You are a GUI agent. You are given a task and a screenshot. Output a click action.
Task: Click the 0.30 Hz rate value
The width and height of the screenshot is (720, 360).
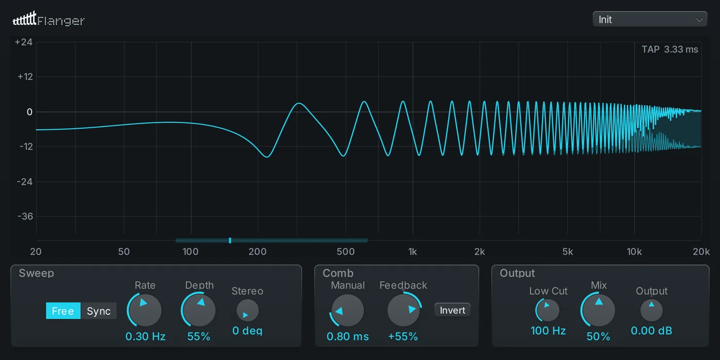click(x=146, y=336)
